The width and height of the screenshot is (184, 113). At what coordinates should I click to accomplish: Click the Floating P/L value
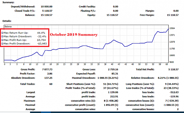click(115, 11)
